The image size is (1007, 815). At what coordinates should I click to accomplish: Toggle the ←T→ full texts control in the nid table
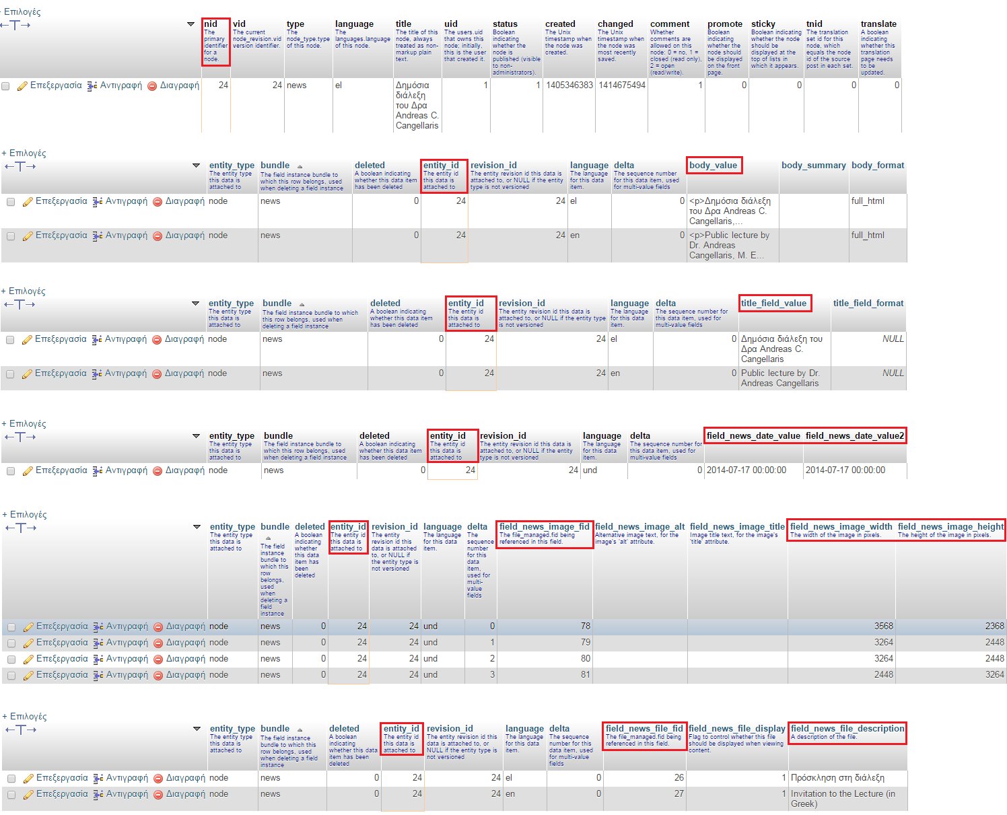point(15,25)
